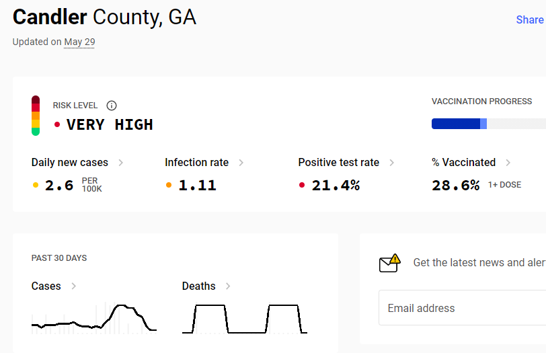The image size is (546, 353).
Task: Click the Deaths 30-day sparkline chart
Action: click(x=245, y=319)
